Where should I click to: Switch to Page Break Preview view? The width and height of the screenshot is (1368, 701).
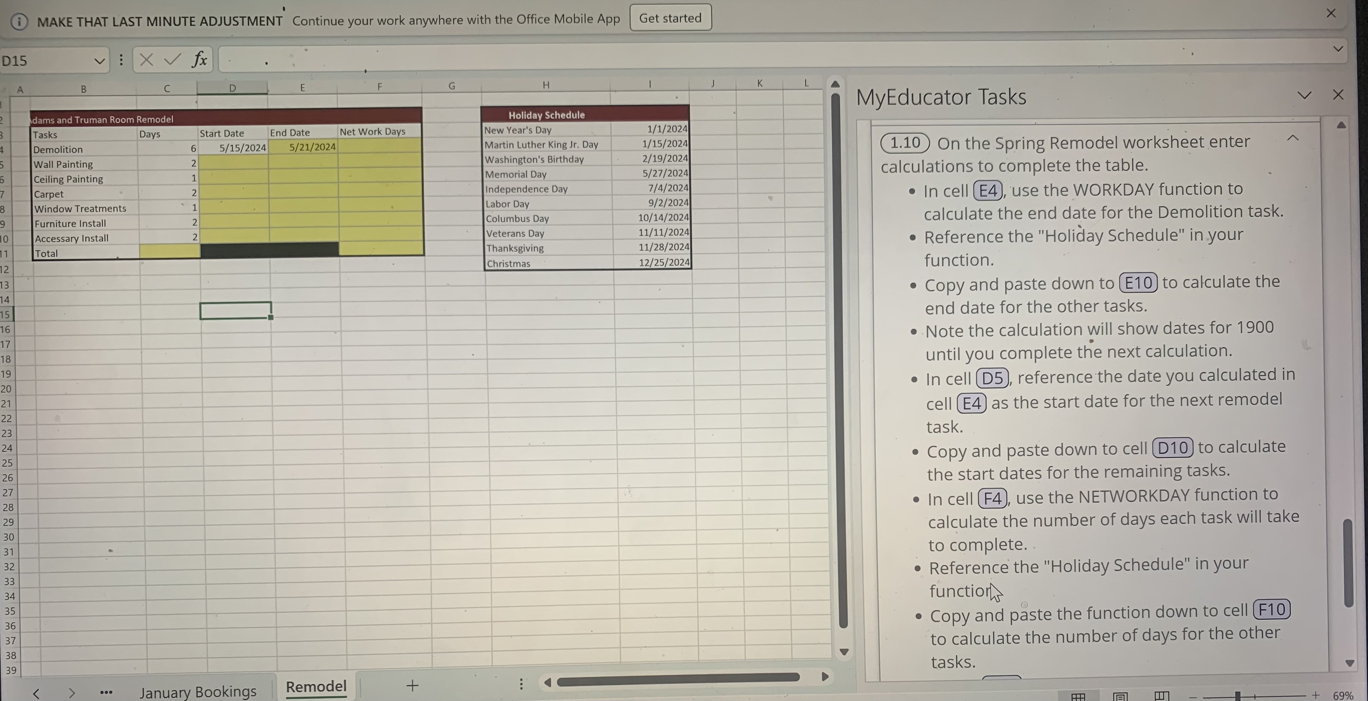1161,696
